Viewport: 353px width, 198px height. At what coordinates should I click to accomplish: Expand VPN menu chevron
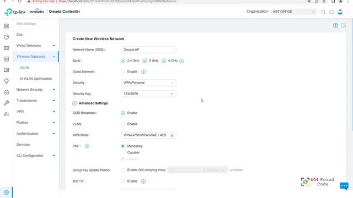point(54,112)
